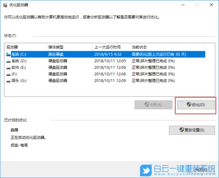Click the 需要优化 status for C: drive
This screenshot has width=219, height=178.
tap(159, 54)
